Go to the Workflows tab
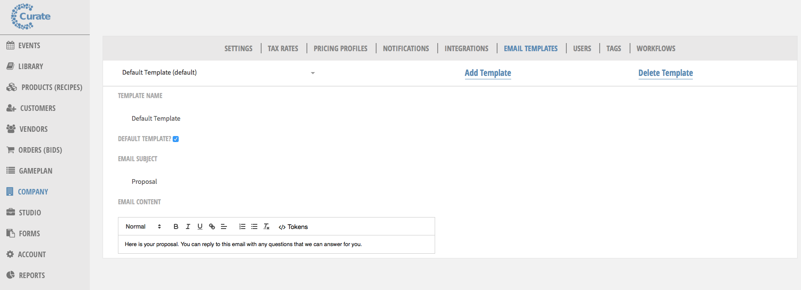This screenshot has height=290, width=801. pyautogui.click(x=656, y=49)
